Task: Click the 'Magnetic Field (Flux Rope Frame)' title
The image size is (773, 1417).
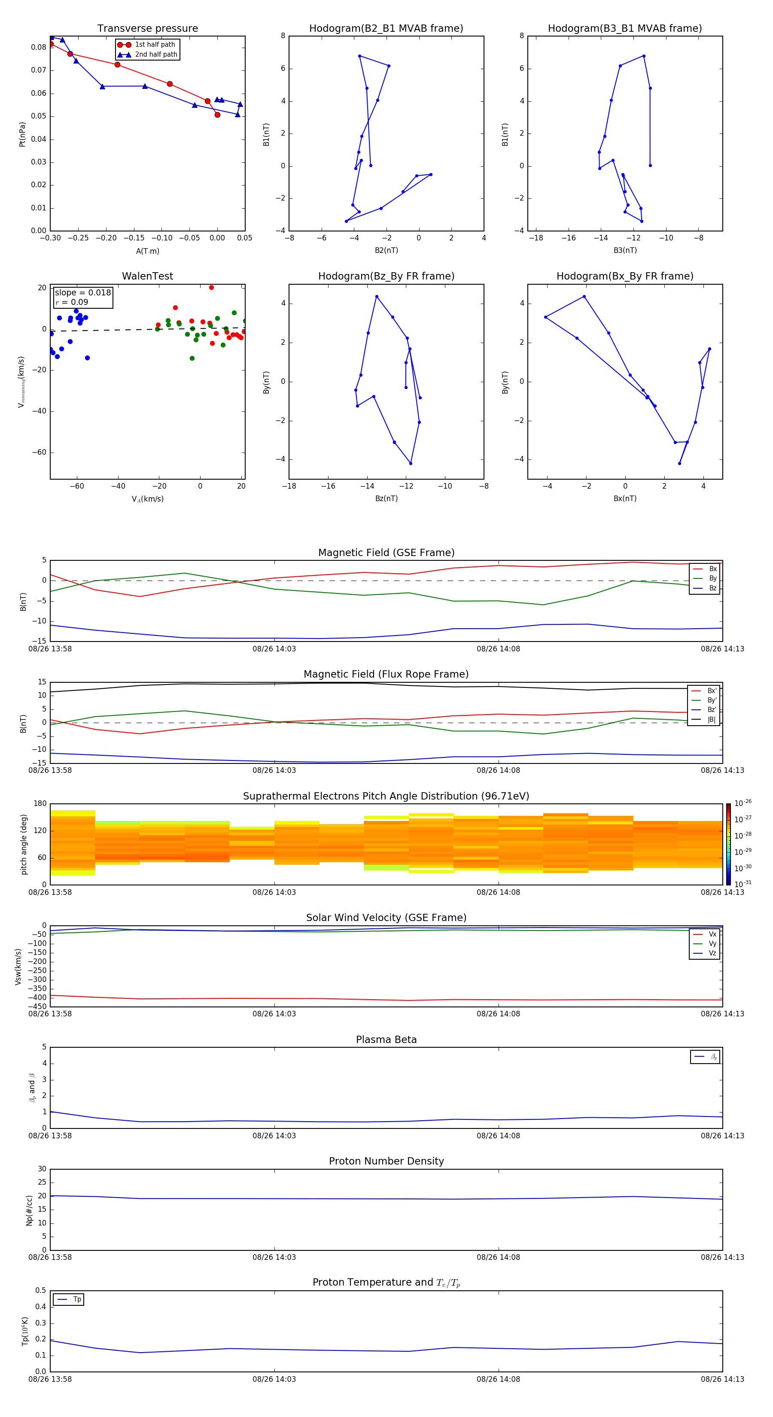Action: coord(386,675)
